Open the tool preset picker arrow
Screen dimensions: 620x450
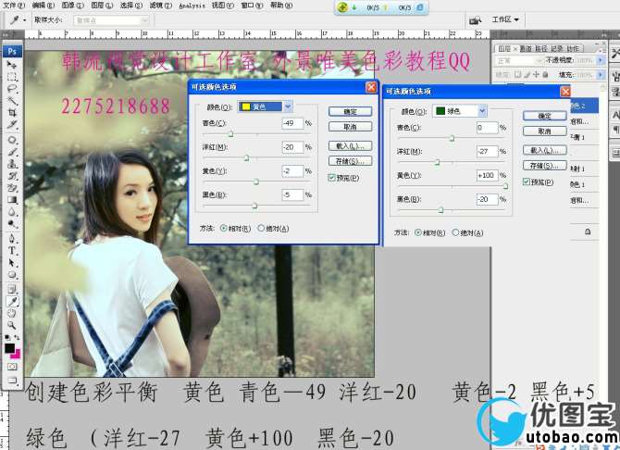25,19
